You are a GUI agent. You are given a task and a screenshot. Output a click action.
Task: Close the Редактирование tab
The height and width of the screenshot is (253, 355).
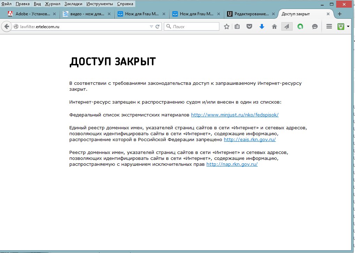point(273,14)
